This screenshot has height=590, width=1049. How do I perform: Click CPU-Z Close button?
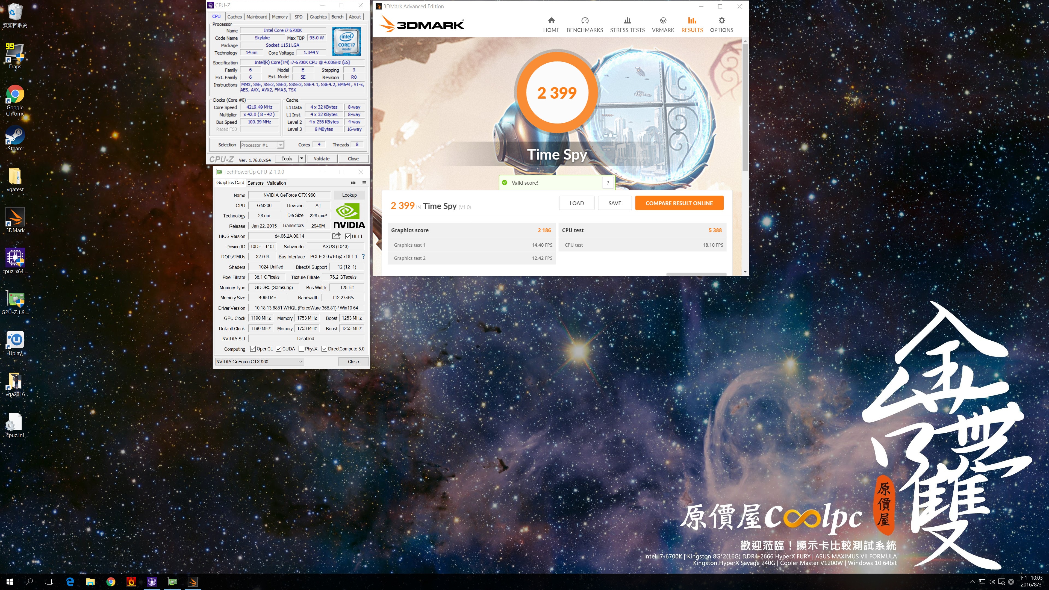[x=353, y=158]
